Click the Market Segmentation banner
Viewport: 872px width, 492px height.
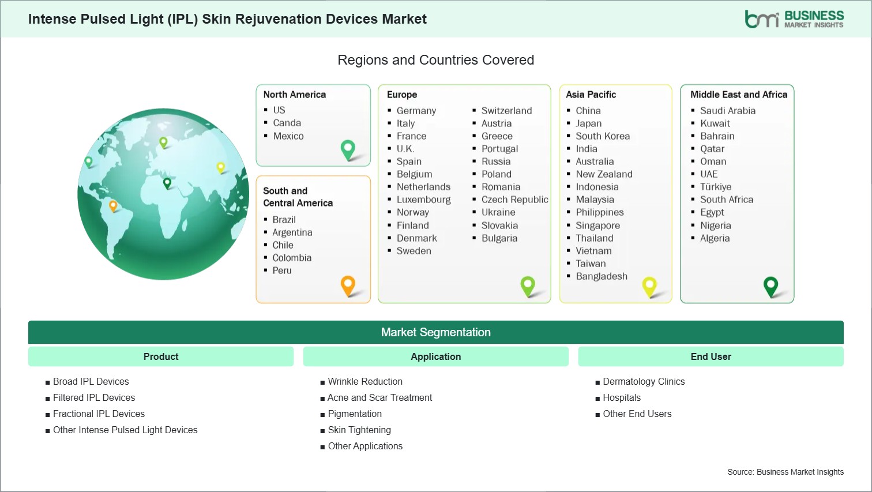(436, 332)
